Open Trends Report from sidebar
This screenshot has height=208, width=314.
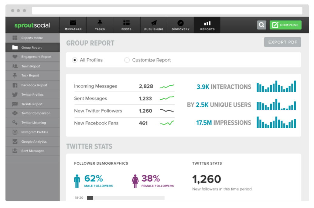(32, 104)
